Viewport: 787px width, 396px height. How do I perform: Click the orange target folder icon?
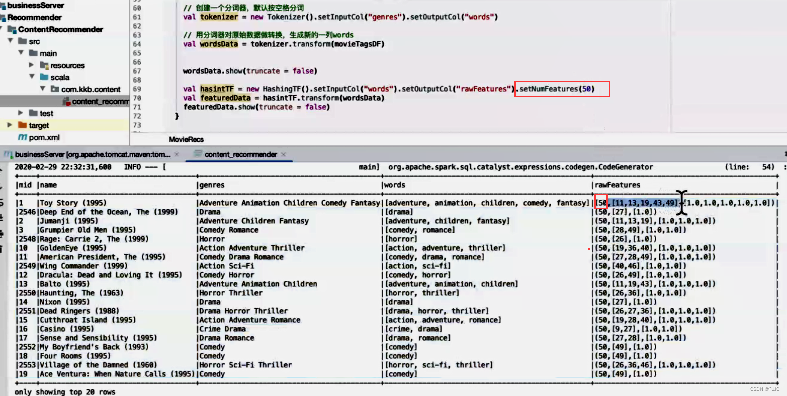tap(22, 125)
